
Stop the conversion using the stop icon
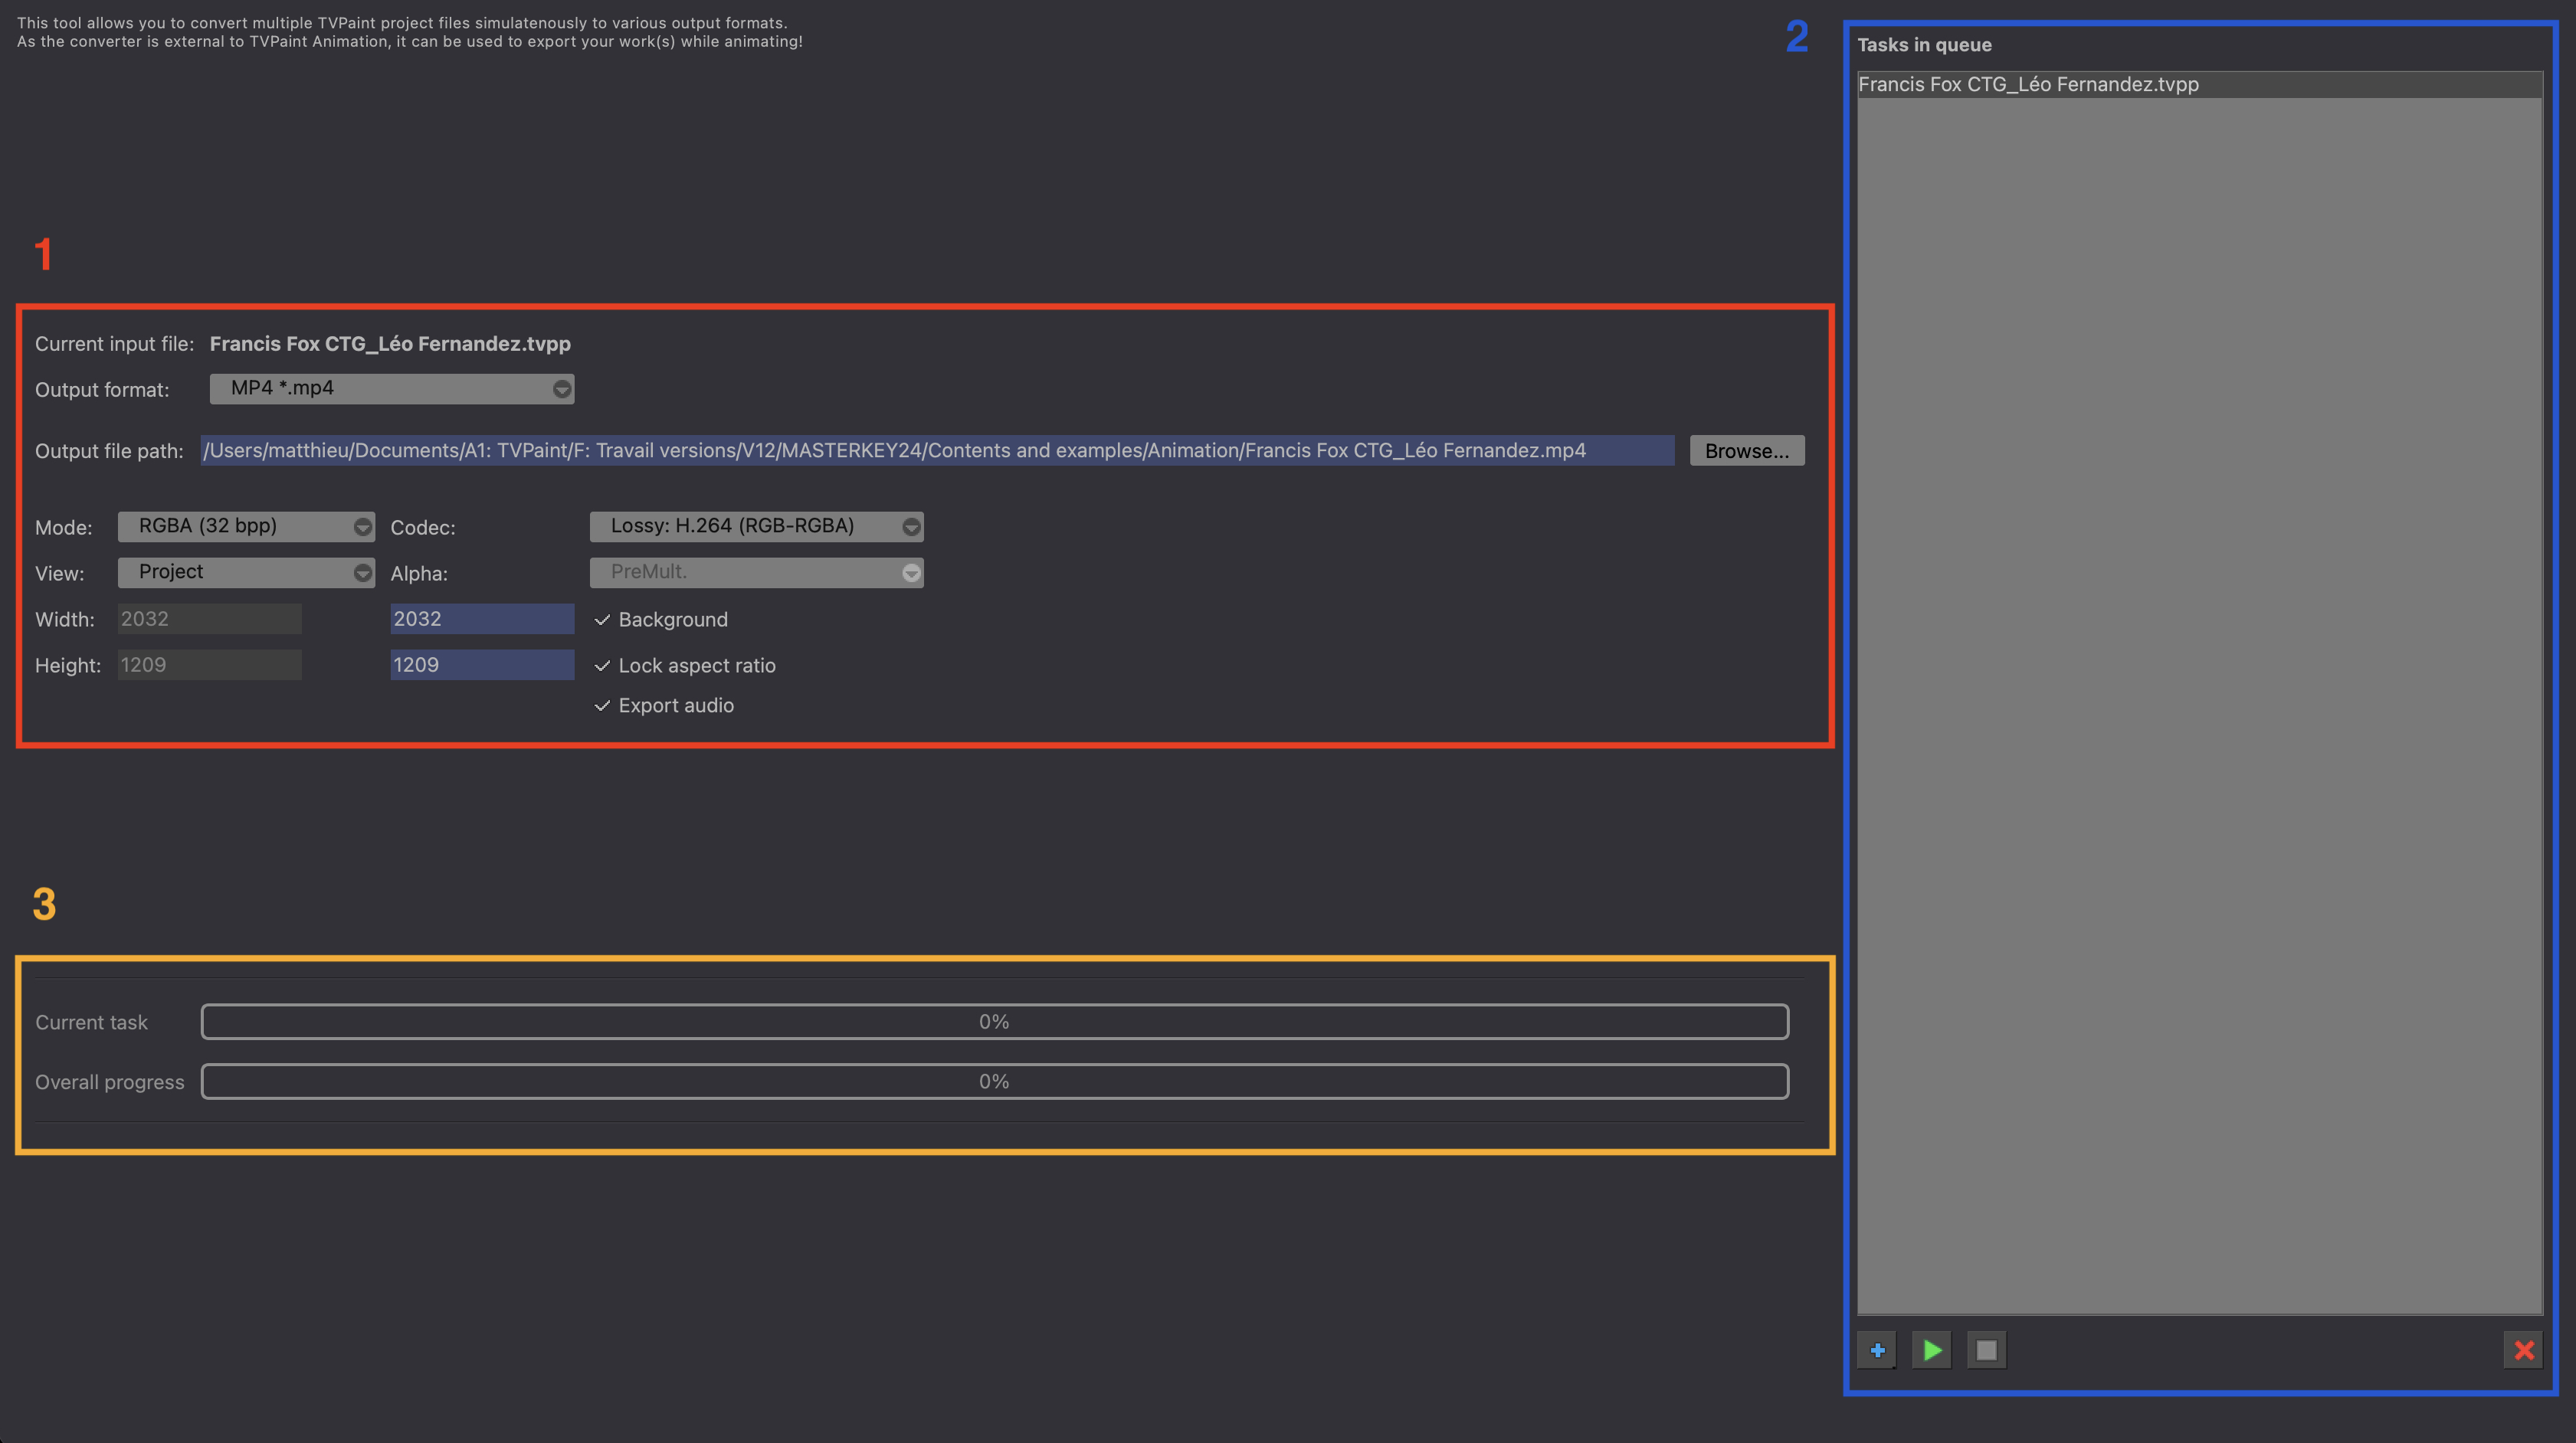pyautogui.click(x=1986, y=1350)
